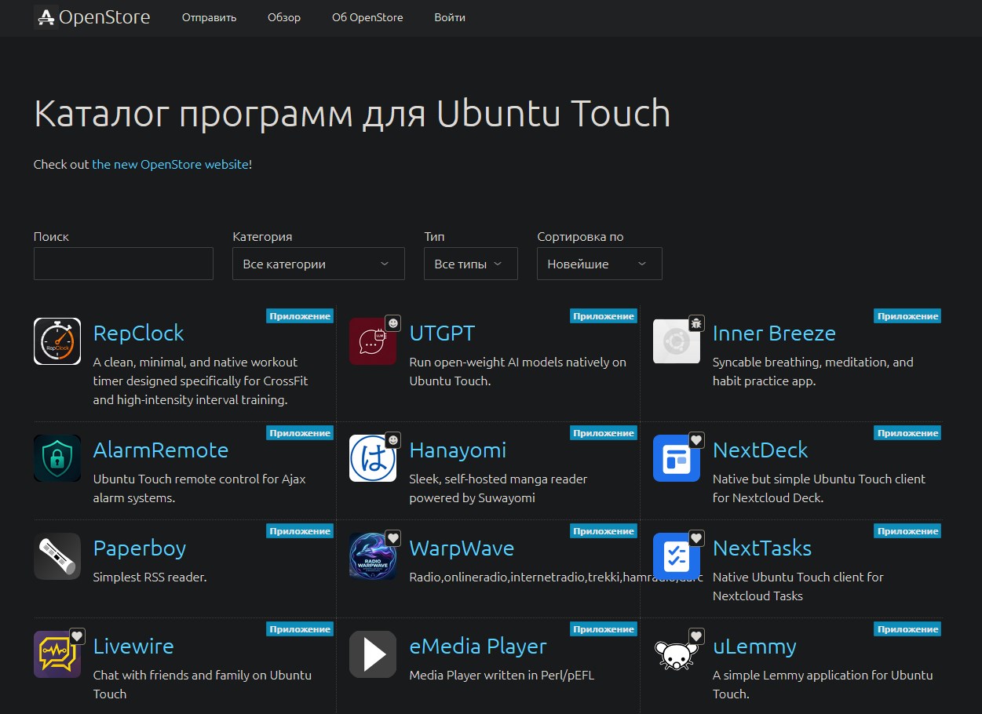Open the eMedia Player play icon
The image size is (982, 714).
tap(373, 654)
